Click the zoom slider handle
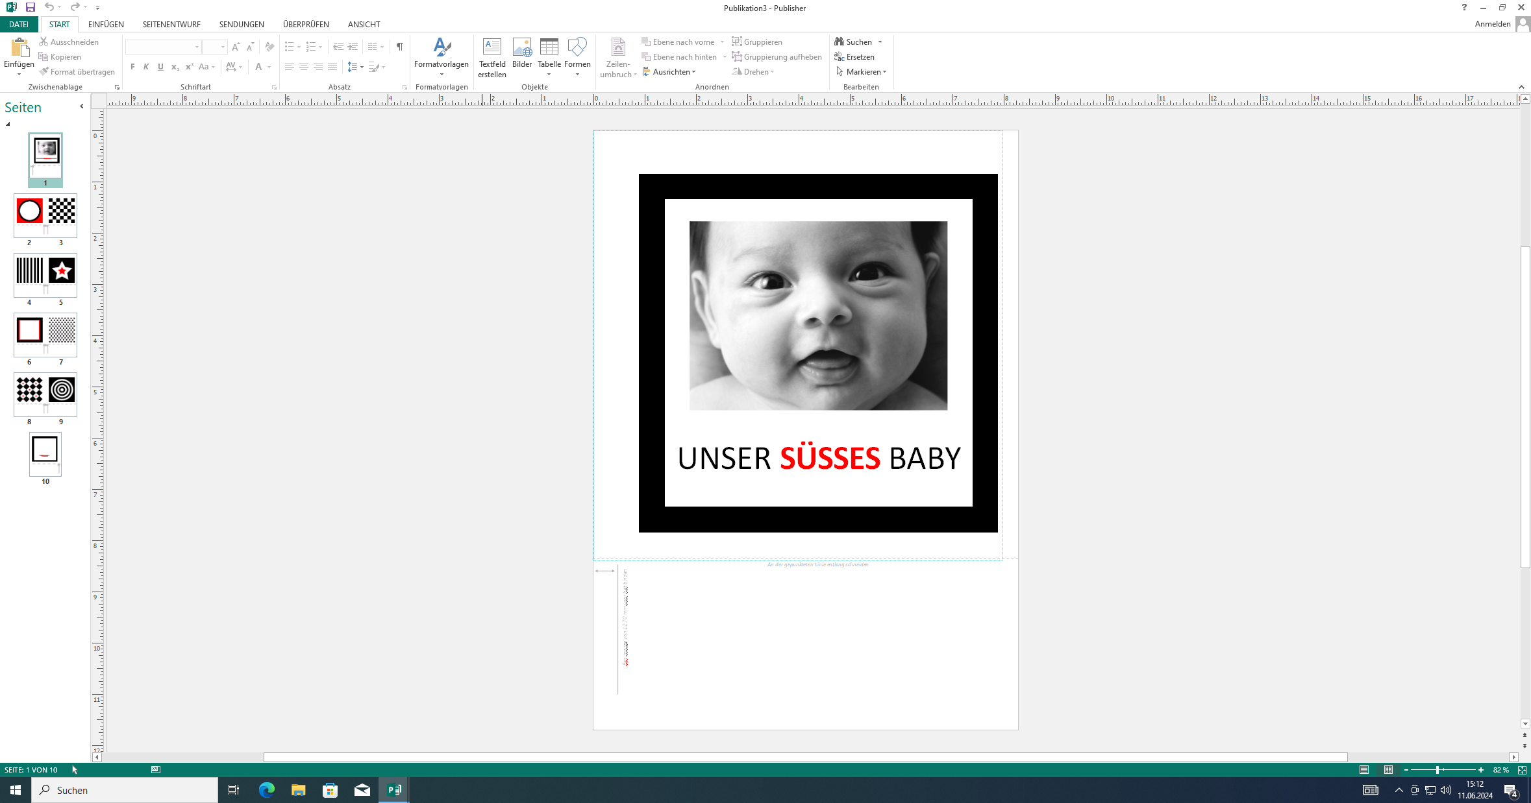The height and width of the screenshot is (803, 1531). click(1437, 770)
